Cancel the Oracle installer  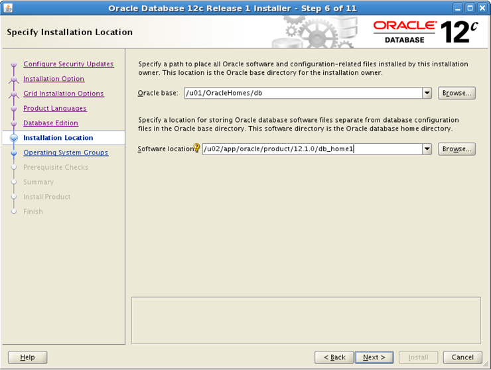[x=462, y=357]
